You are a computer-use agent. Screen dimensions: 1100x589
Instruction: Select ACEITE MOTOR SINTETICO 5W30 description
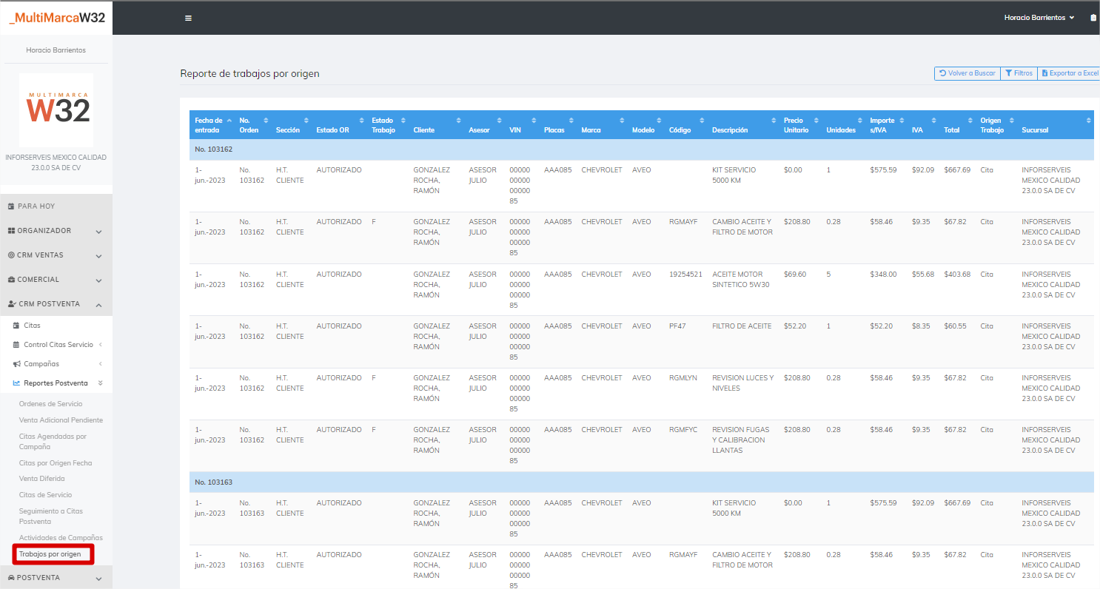tap(742, 280)
